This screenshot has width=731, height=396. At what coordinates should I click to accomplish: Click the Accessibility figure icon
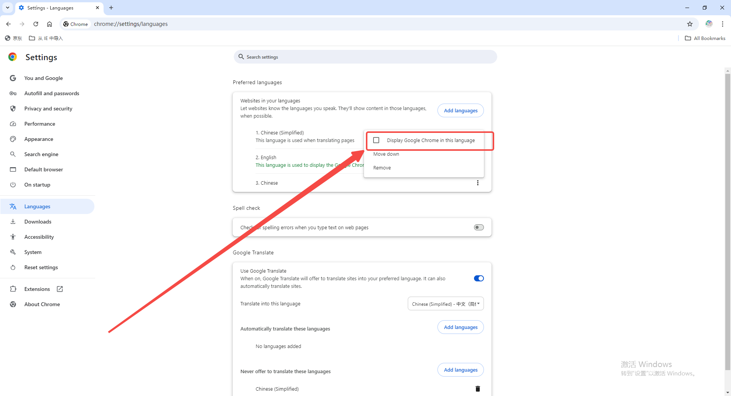tap(13, 237)
